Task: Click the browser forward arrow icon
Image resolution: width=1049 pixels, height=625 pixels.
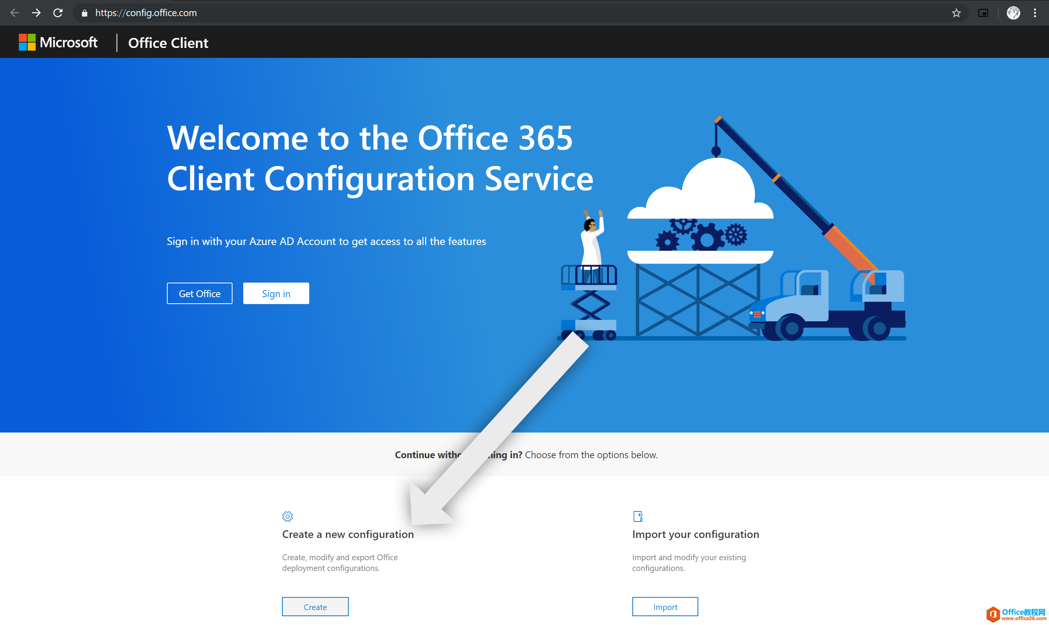Action: coord(36,13)
